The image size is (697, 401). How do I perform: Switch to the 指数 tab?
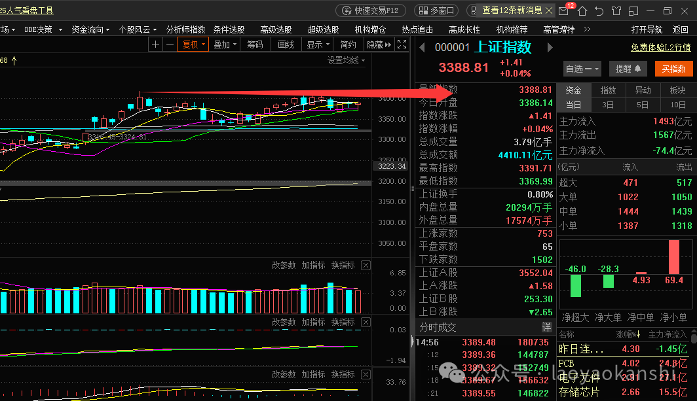pyautogui.click(x=608, y=90)
